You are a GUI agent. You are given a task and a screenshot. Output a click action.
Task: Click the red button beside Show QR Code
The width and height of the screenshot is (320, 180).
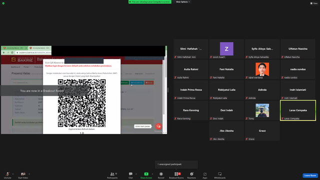pos(149,82)
